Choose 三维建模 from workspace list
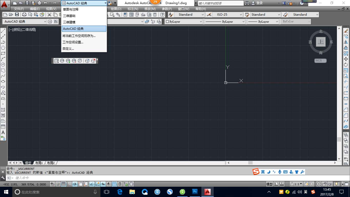This screenshot has height=197, width=350. click(69, 22)
